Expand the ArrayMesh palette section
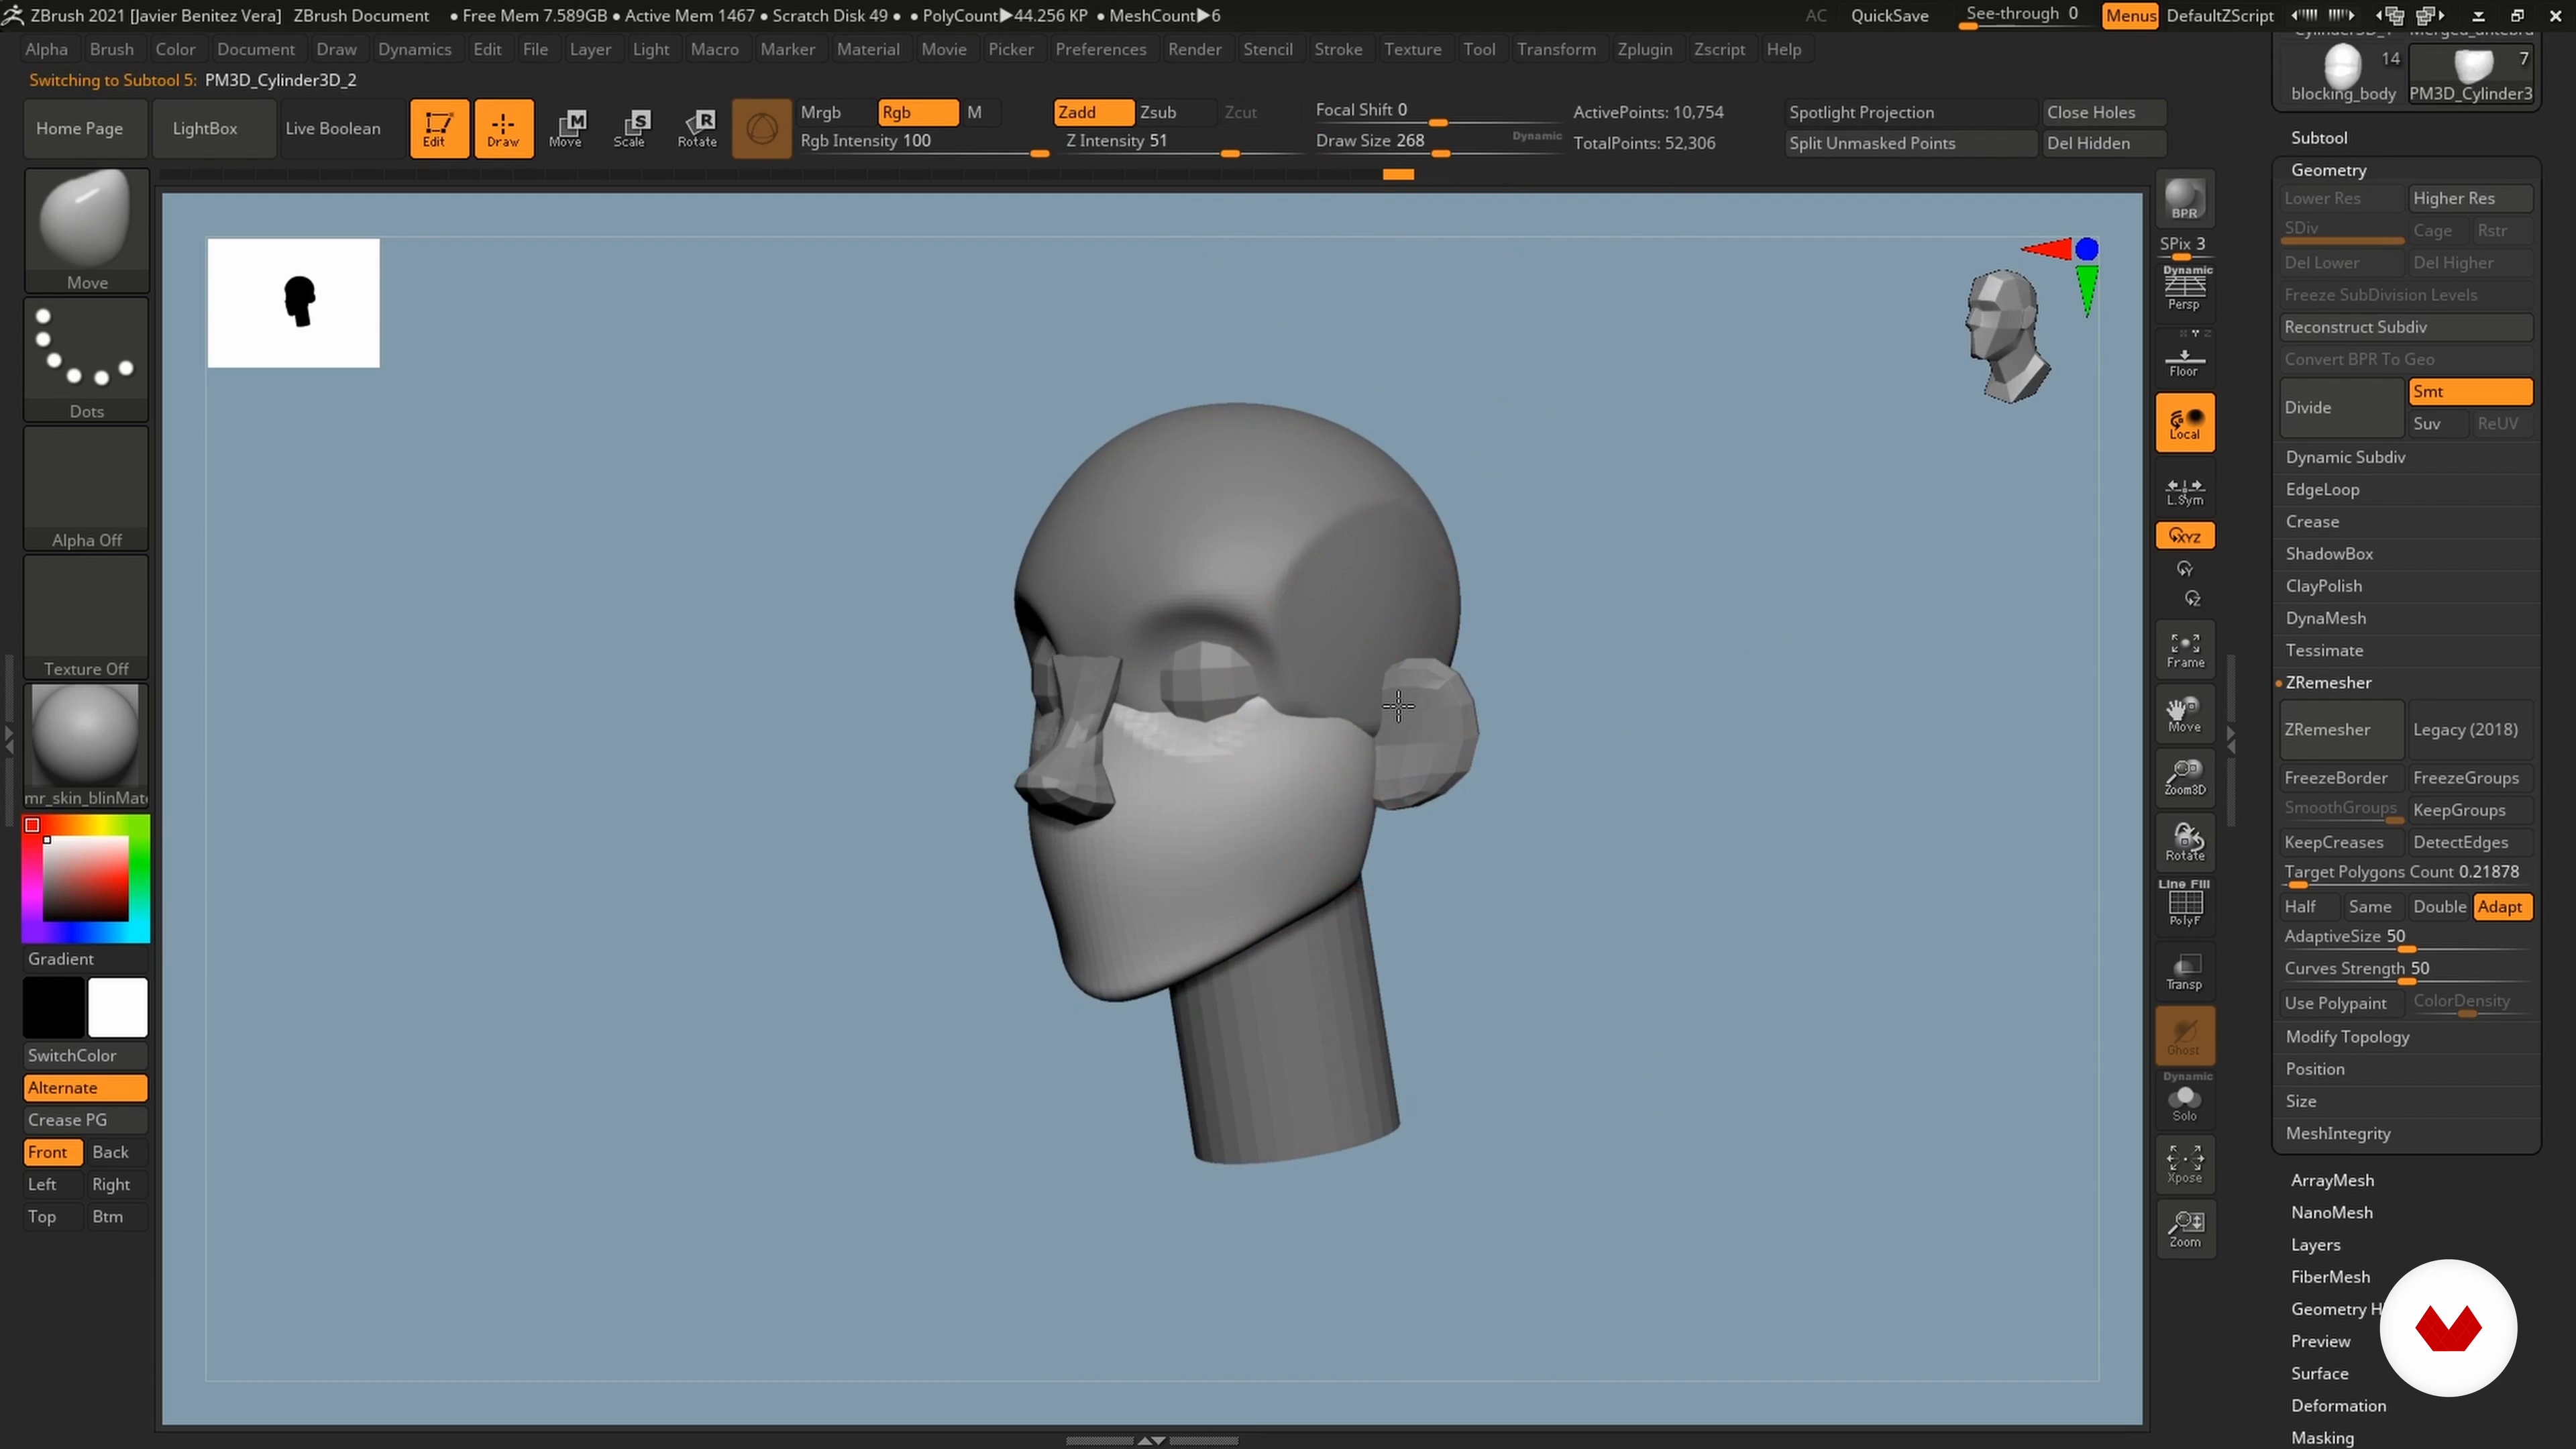The image size is (2576, 1449). [2332, 1180]
